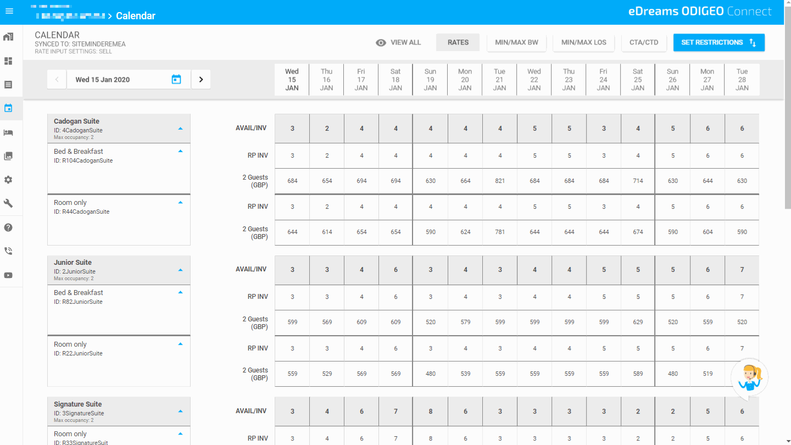Click Signature Suite availability cell showing 8
Screen dimensions: 791x445
click(x=431, y=411)
